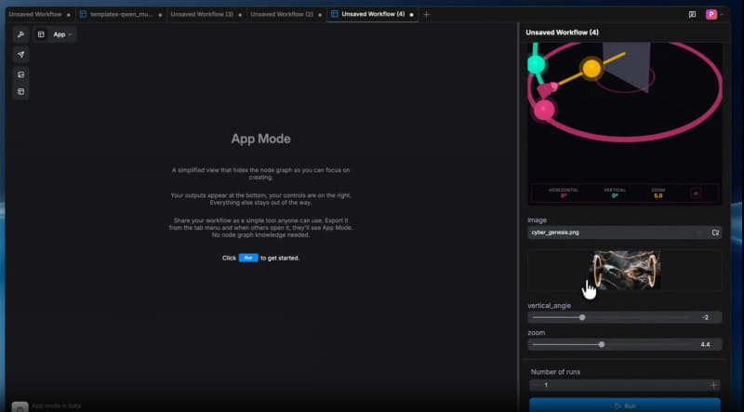Click the share paper-plane icon
This screenshot has height=412, width=744.
(x=20, y=55)
